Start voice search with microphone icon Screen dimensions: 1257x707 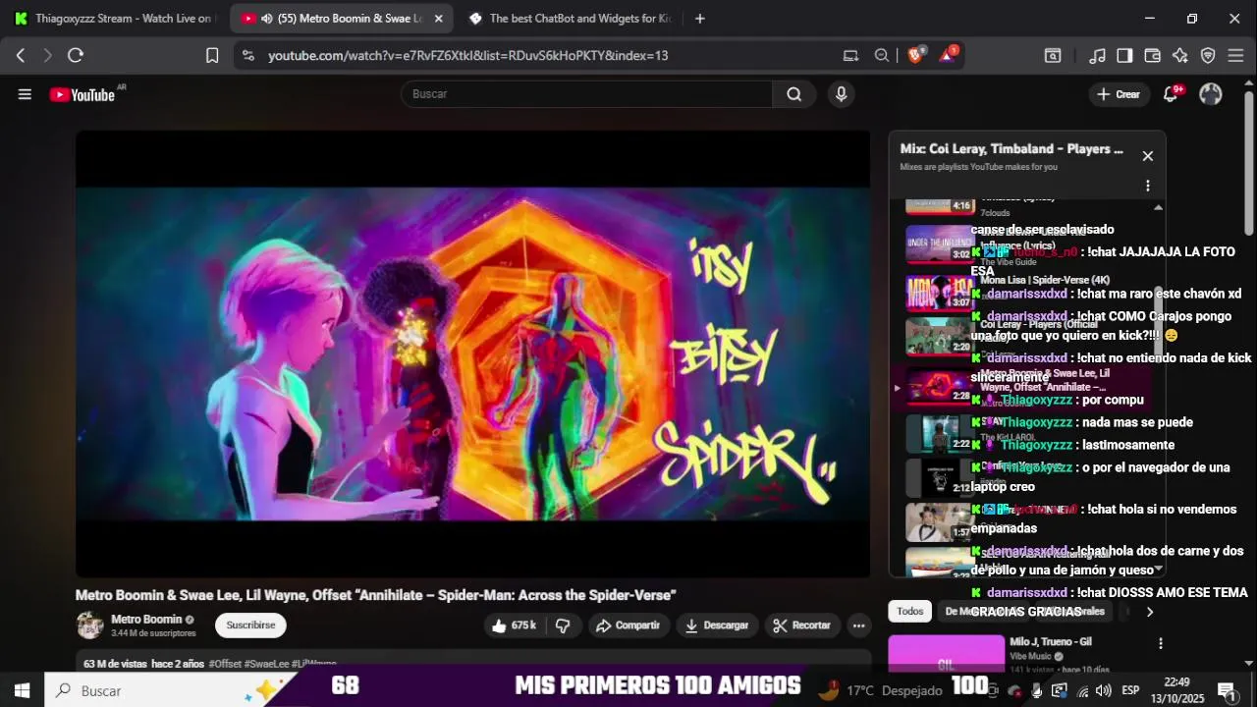pos(841,94)
